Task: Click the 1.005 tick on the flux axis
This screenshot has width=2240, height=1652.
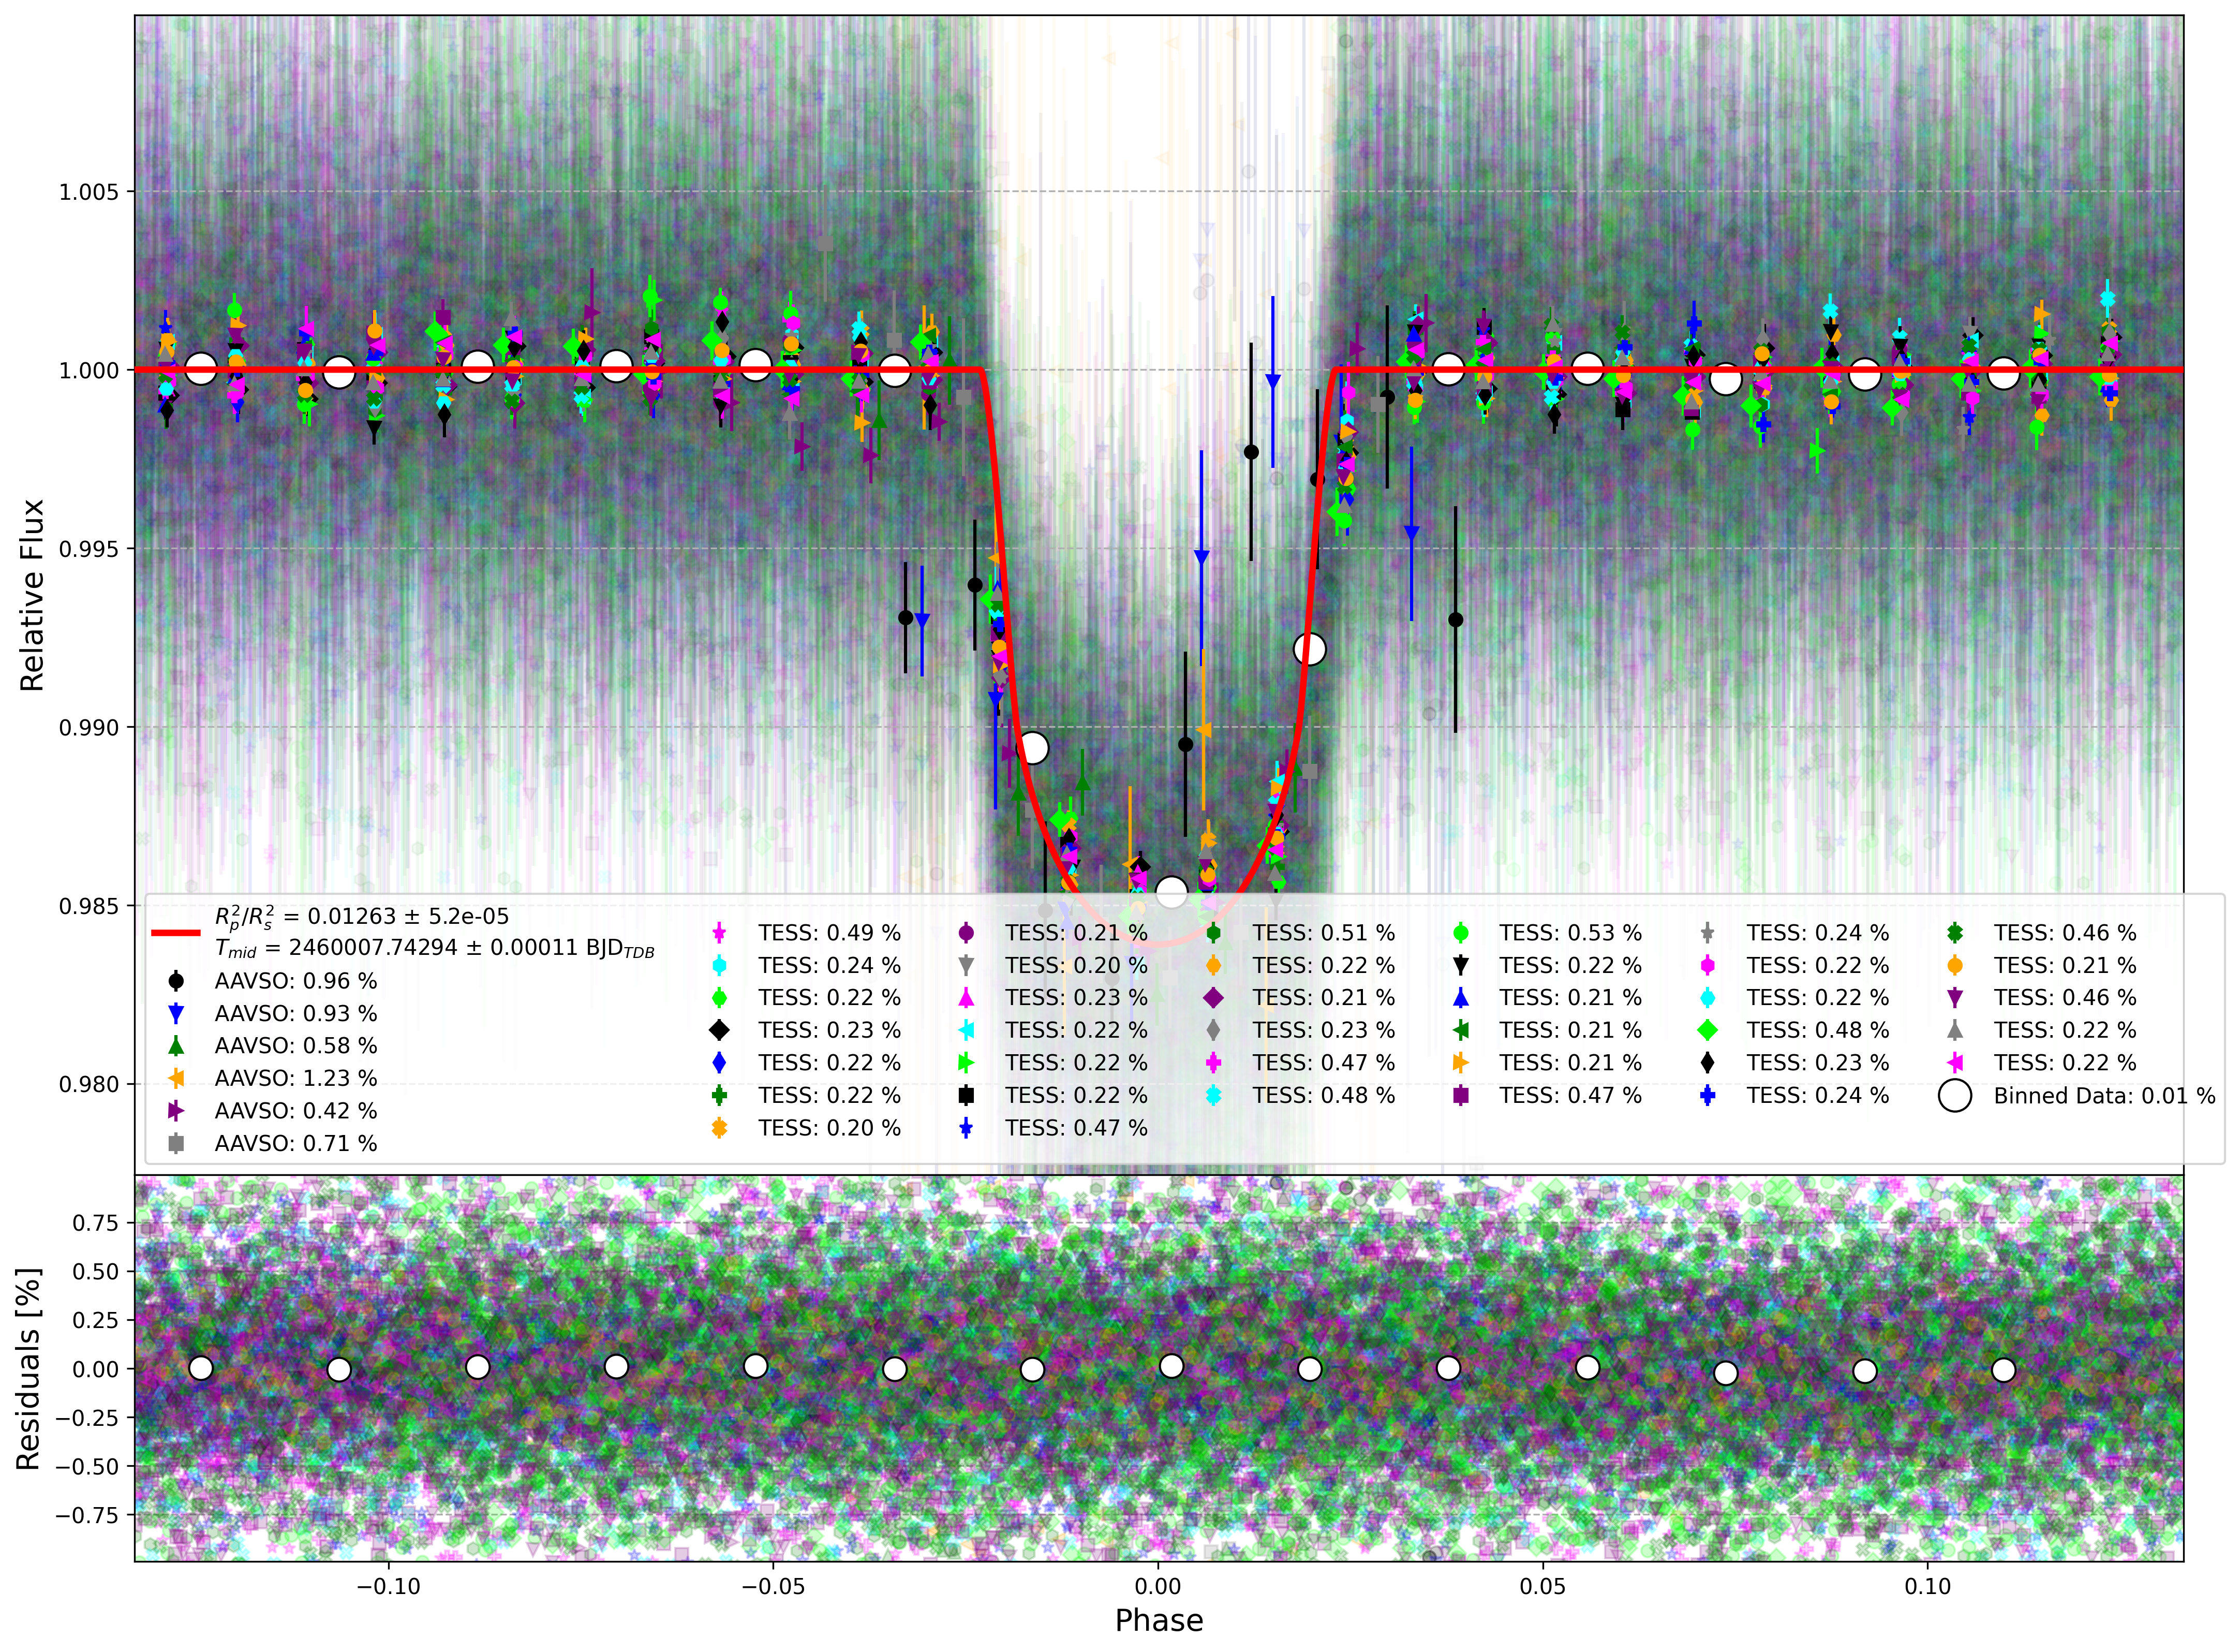Action: tap(89, 192)
